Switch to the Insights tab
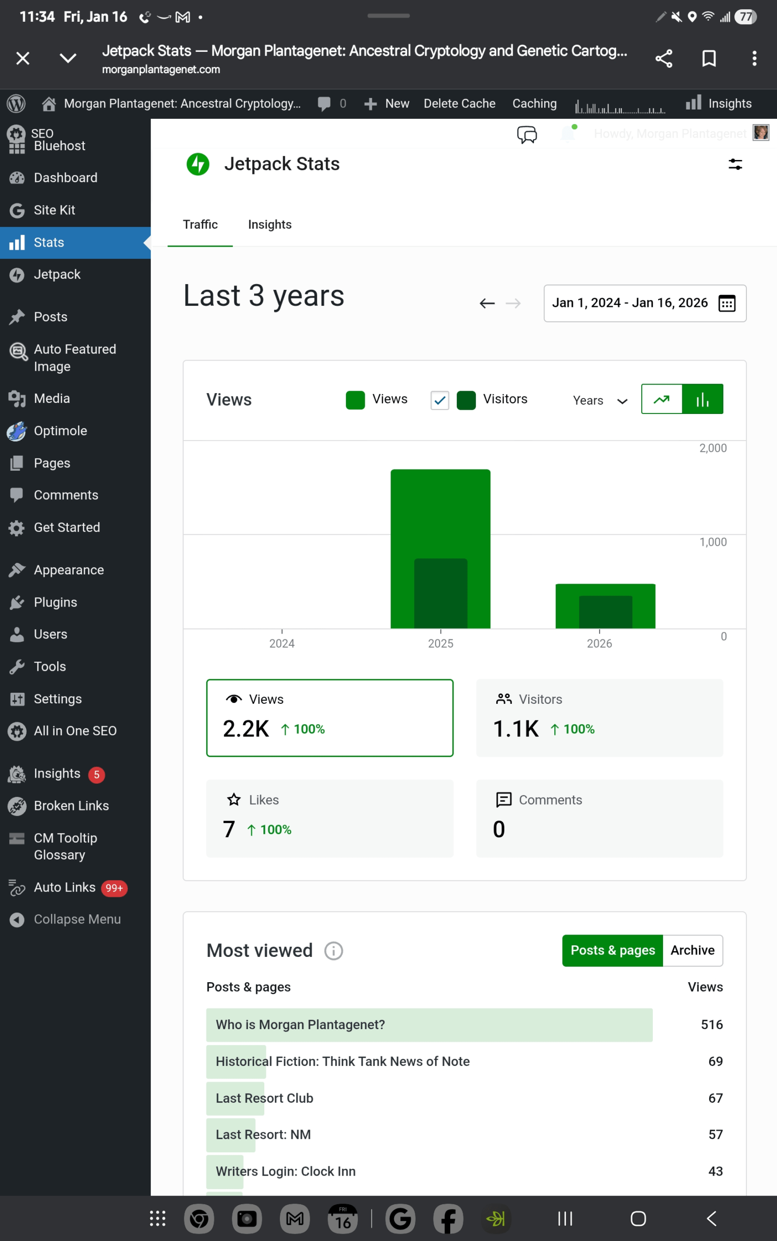The width and height of the screenshot is (777, 1241). click(x=269, y=224)
